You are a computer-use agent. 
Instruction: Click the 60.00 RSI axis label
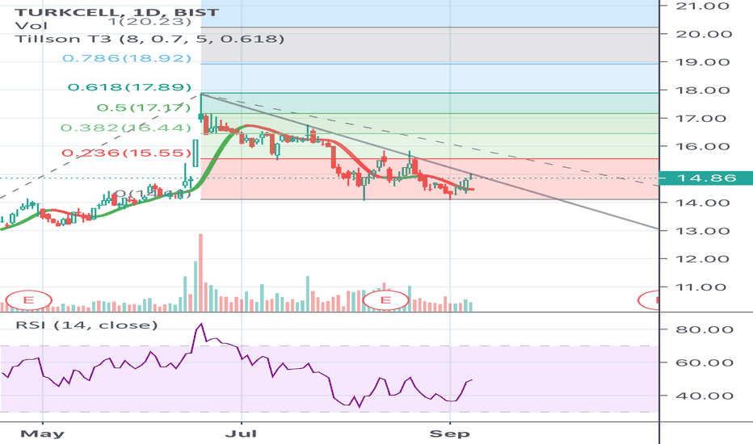coord(705,362)
